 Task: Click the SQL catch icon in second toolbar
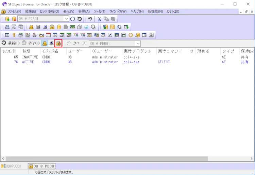click(119, 27)
